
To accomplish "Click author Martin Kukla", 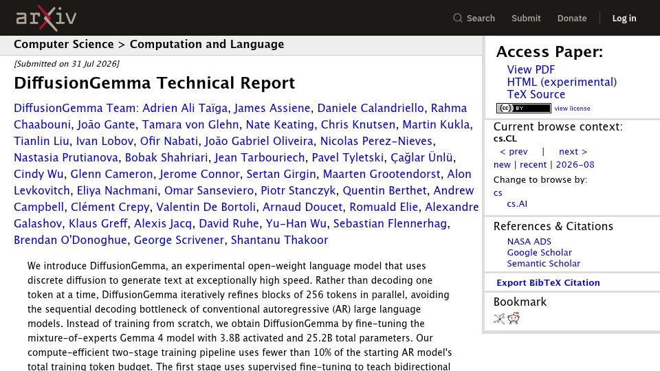I will tap(436, 124).
